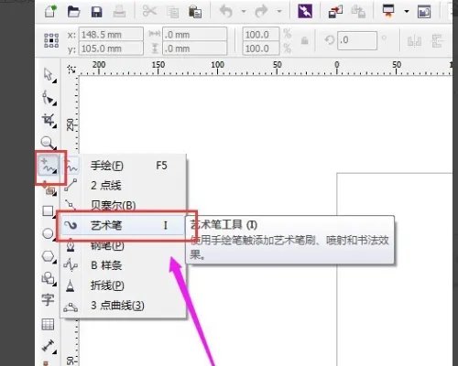Click the purple search content icon

click(x=305, y=11)
